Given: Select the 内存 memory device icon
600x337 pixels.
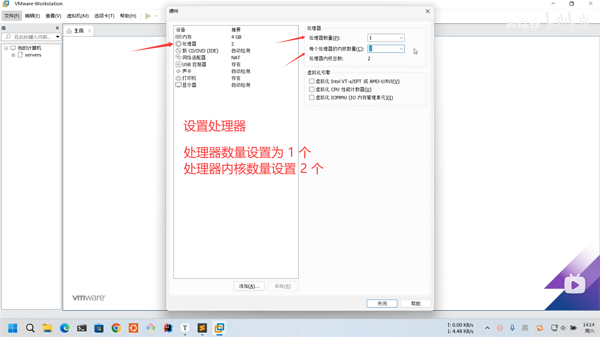Looking at the screenshot, I should [178, 37].
